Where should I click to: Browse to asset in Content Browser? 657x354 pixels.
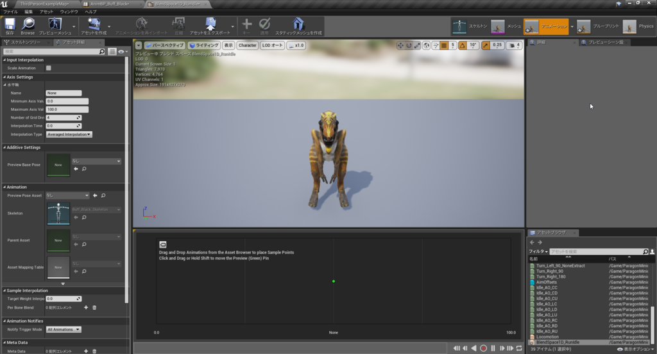(28, 24)
